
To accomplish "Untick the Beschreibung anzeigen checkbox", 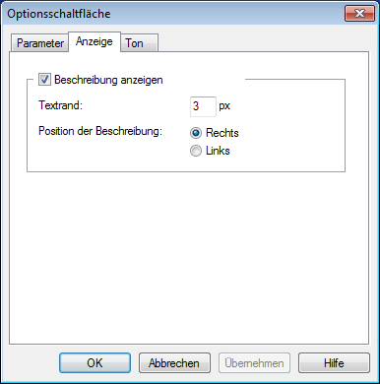I will pos(44,80).
